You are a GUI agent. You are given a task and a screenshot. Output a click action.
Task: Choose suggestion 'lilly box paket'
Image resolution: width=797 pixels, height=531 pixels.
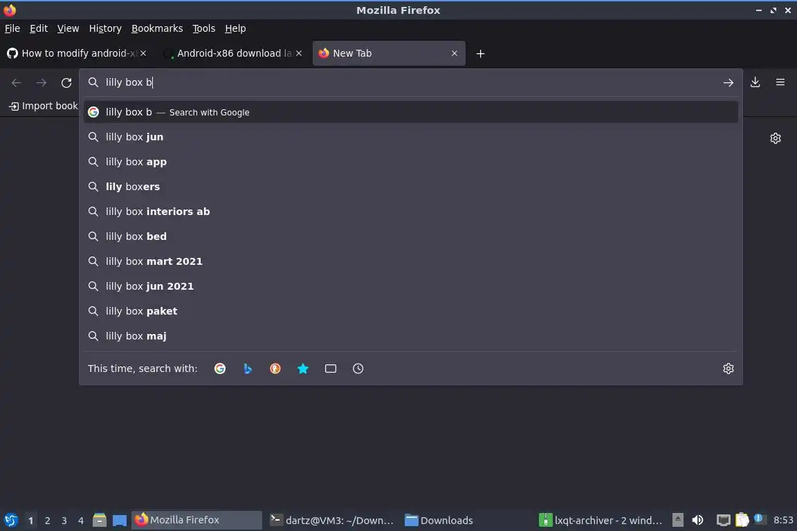point(411,311)
